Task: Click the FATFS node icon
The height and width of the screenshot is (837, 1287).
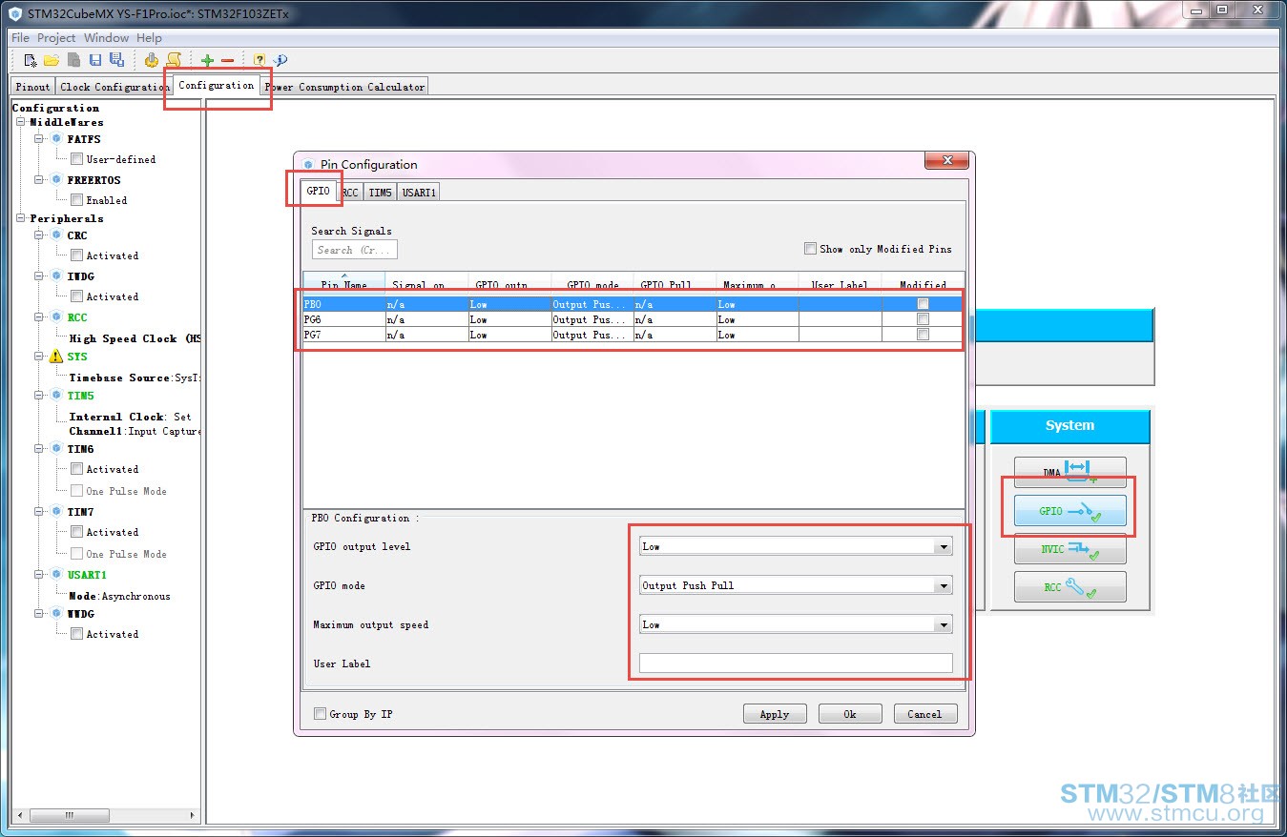Action: [x=56, y=139]
